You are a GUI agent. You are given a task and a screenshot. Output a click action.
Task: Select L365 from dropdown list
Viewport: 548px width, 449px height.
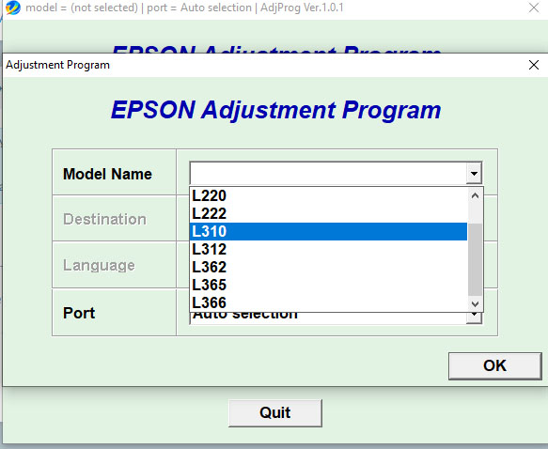tap(328, 285)
